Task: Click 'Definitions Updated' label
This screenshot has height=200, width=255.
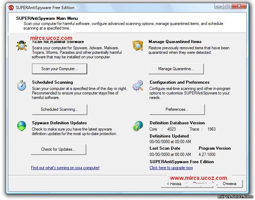Action: 169,136
